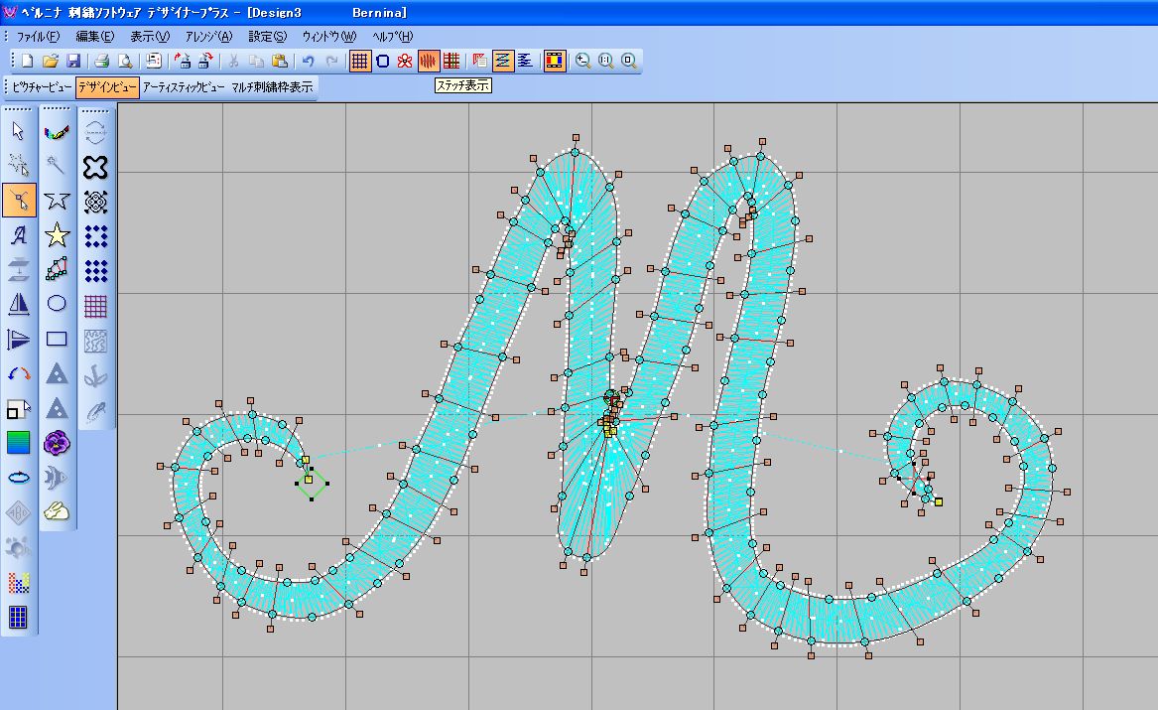Select the arrow selection tool
The width and height of the screenshot is (1158, 710).
click(19, 131)
